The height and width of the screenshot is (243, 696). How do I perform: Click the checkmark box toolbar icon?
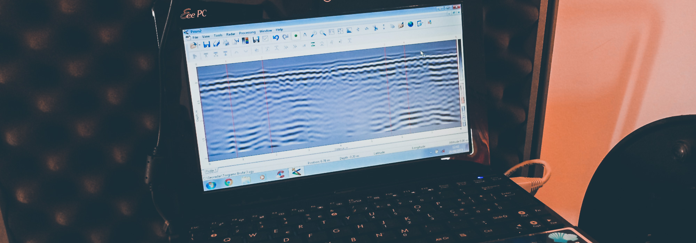pos(265,39)
